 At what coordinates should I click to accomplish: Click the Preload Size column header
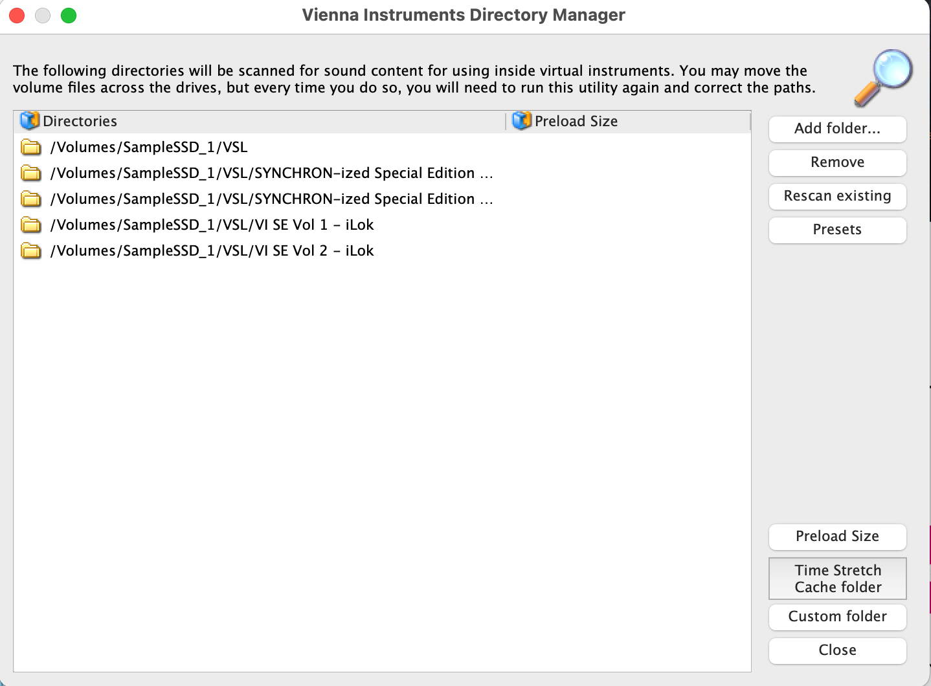[576, 120]
